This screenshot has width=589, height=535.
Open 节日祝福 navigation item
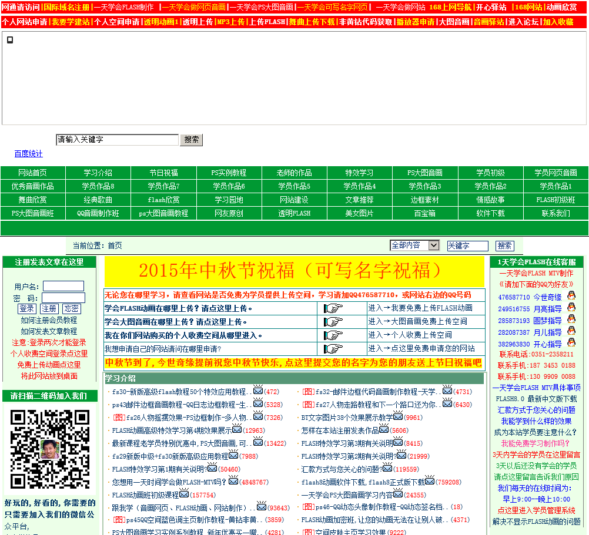tap(163, 173)
